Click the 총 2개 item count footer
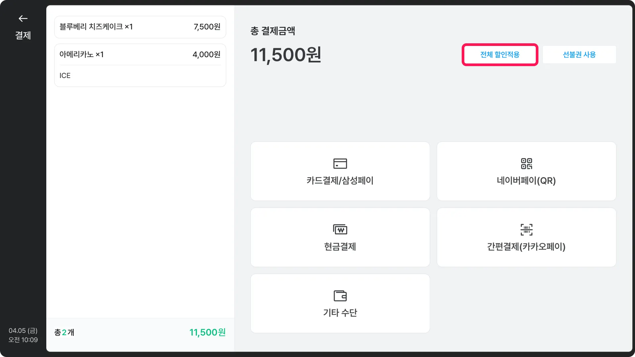 tap(64, 332)
